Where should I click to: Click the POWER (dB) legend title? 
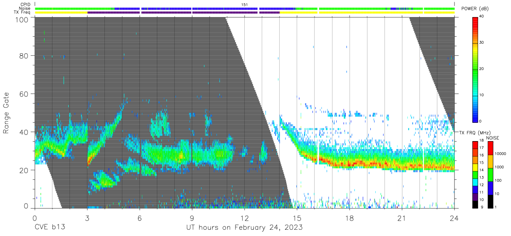pos(474,9)
